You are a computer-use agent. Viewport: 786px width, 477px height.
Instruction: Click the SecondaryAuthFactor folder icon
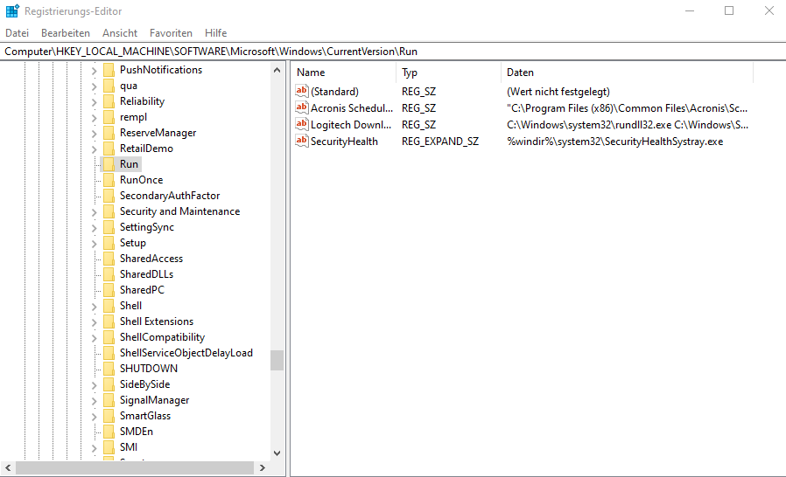coord(109,196)
